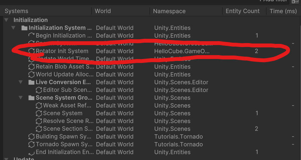Collapse the Live Conversion E... group

click(21, 82)
